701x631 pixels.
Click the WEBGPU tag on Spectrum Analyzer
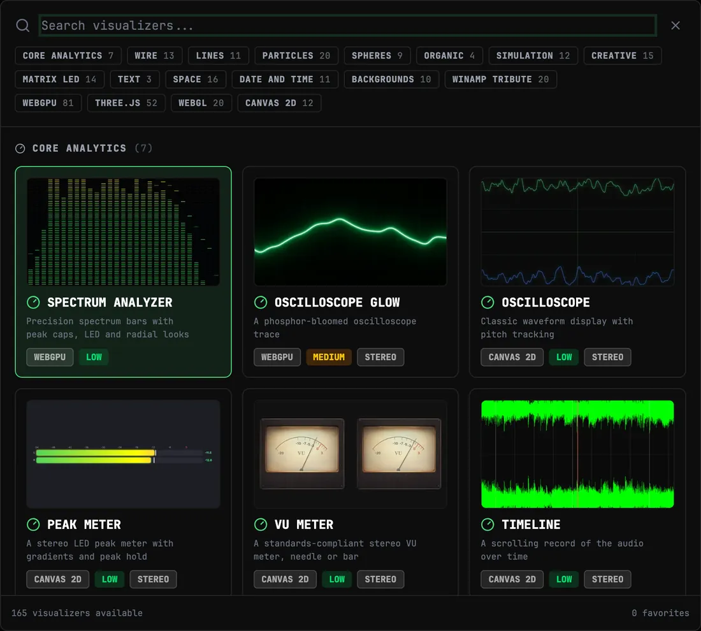point(50,357)
